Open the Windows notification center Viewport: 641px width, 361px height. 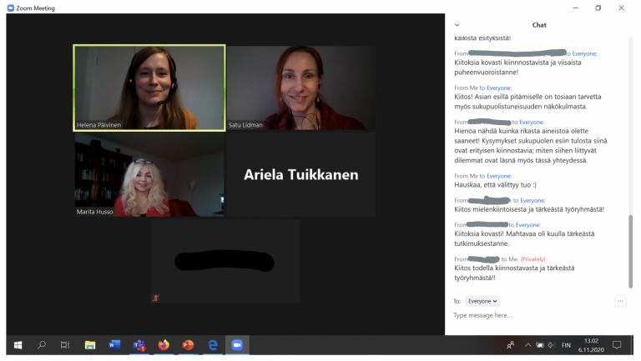[618, 345]
